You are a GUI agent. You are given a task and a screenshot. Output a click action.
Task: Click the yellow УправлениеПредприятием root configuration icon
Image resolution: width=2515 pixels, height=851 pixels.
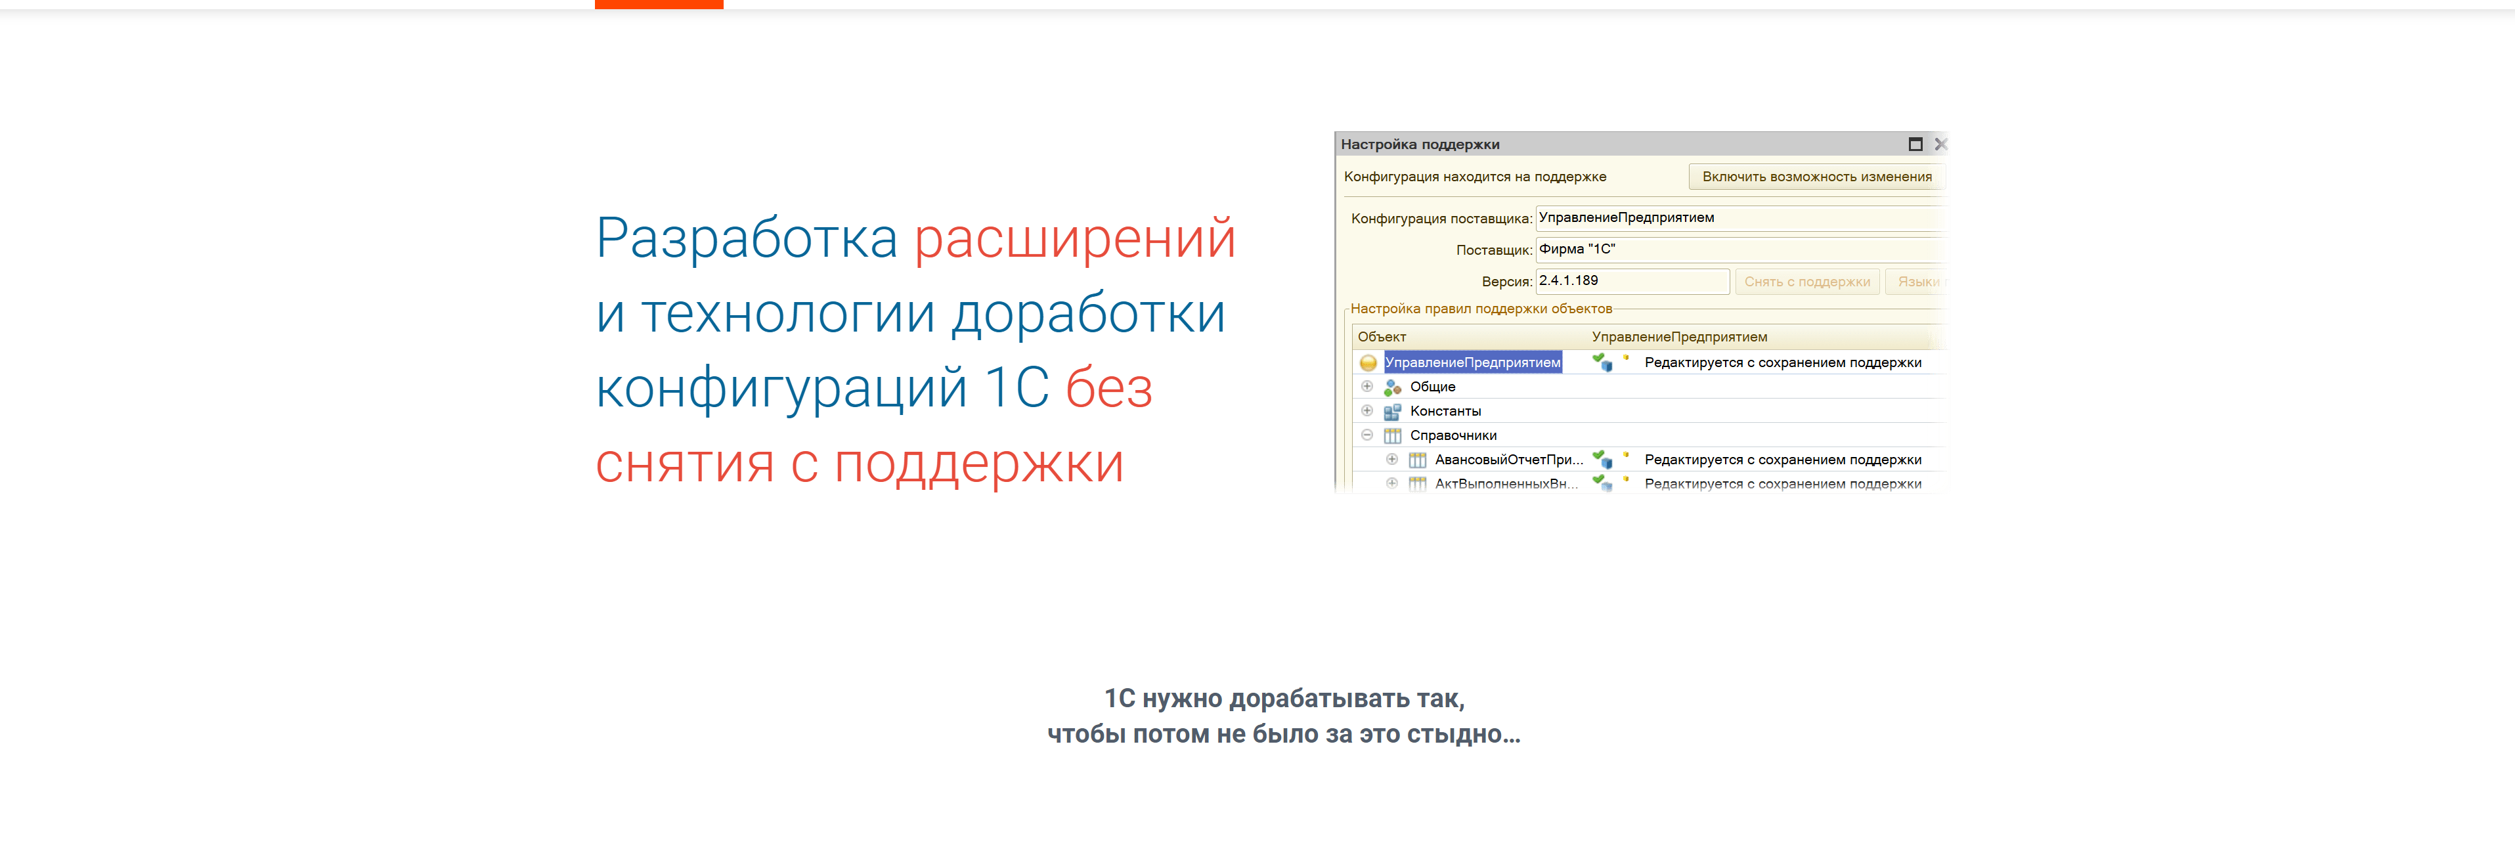1368,363
